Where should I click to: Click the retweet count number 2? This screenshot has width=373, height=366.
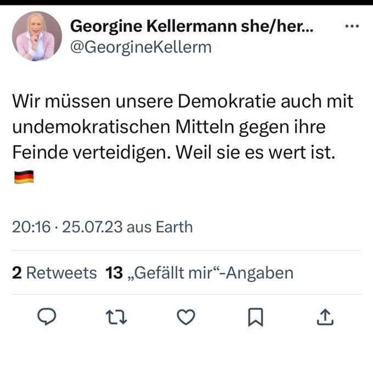[17, 273]
